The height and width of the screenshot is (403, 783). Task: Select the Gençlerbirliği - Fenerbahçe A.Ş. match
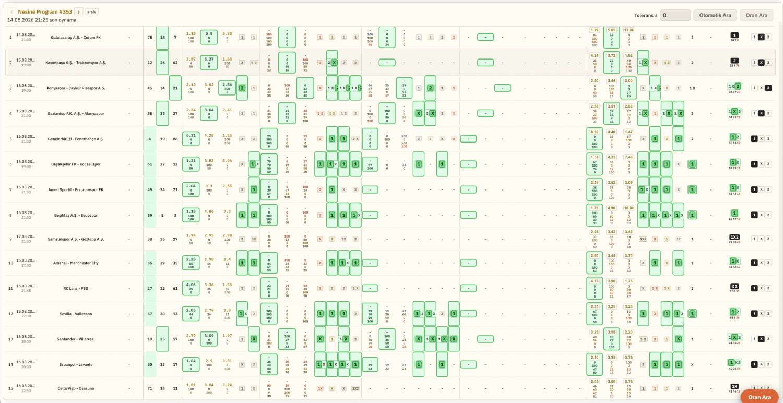76,139
